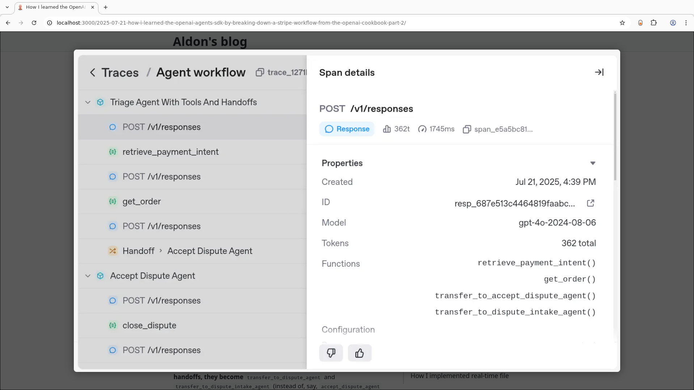Collapse the Triage Agent With Tools And Handoffs group

[x=88, y=102]
